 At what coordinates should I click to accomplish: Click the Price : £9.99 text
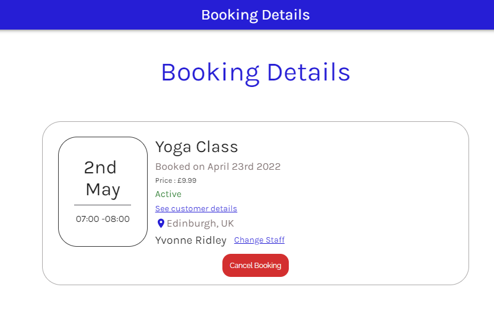176,180
